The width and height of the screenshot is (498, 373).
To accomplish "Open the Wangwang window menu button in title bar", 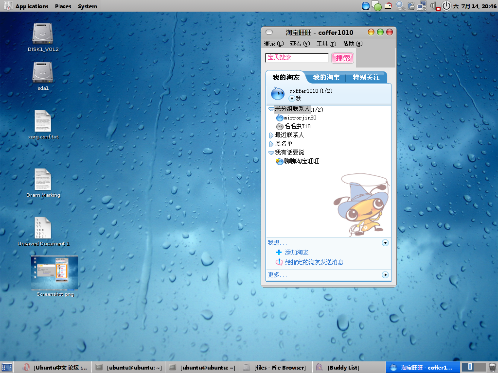I will (269, 32).
